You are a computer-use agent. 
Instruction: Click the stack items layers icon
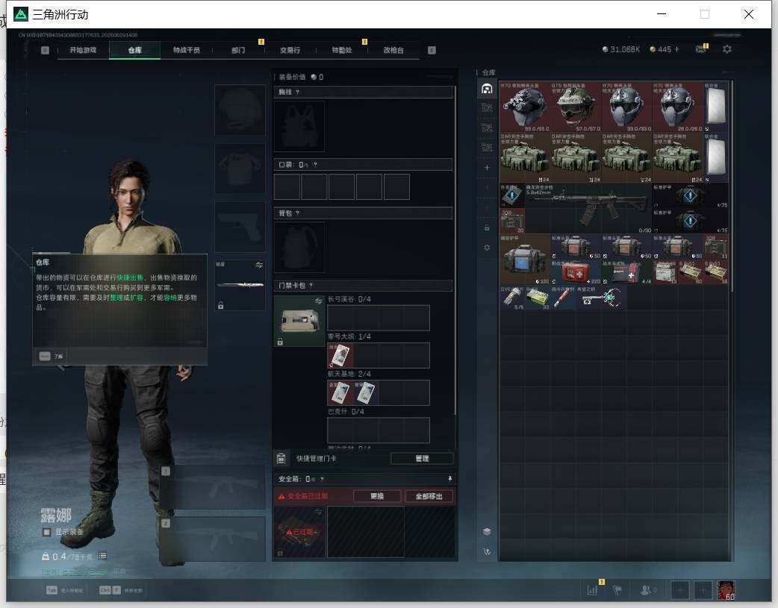487,532
